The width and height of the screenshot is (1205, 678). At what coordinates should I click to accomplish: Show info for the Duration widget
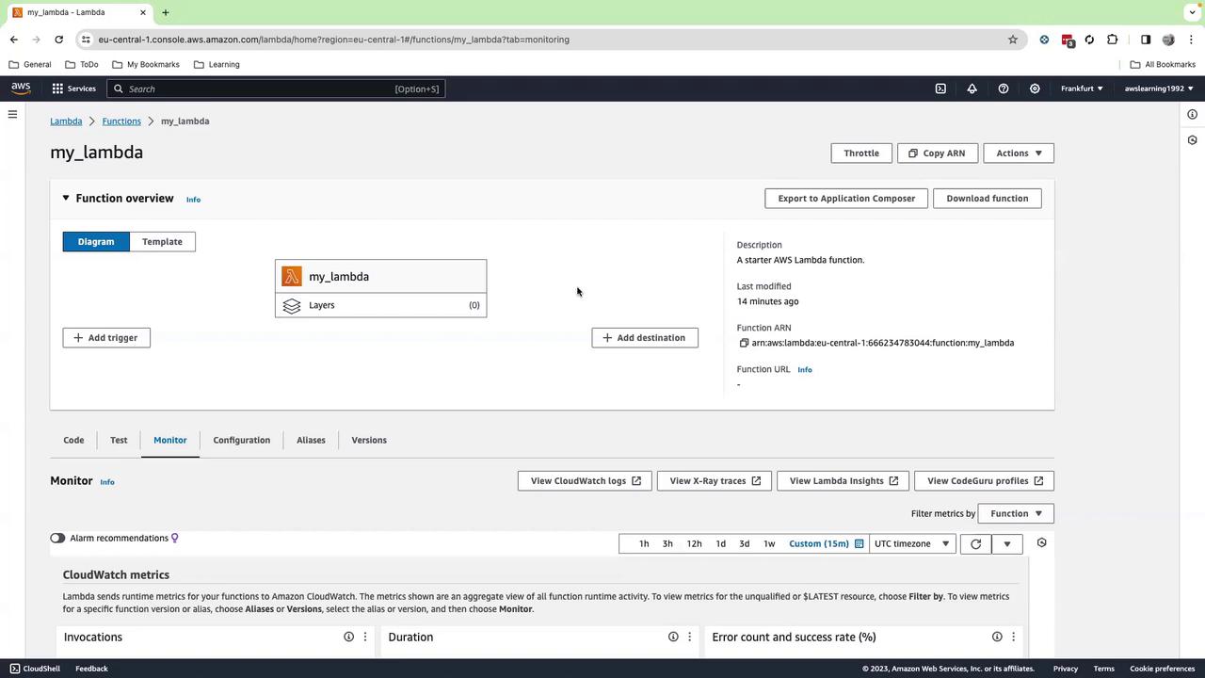(x=673, y=637)
